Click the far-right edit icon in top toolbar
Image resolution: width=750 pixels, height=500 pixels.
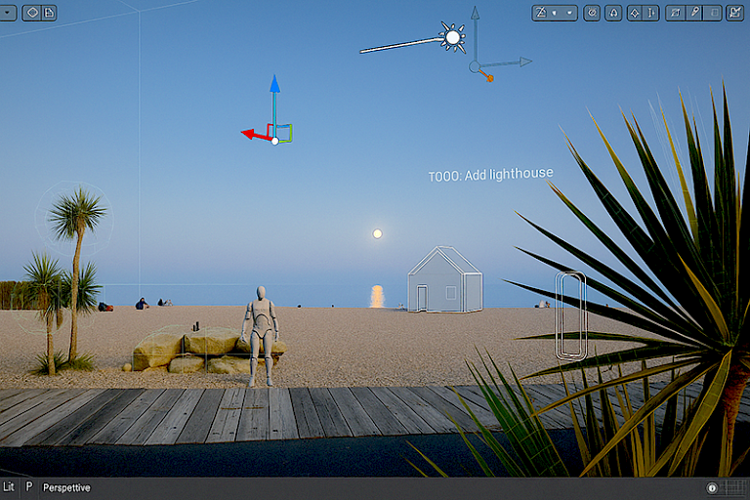(x=734, y=13)
